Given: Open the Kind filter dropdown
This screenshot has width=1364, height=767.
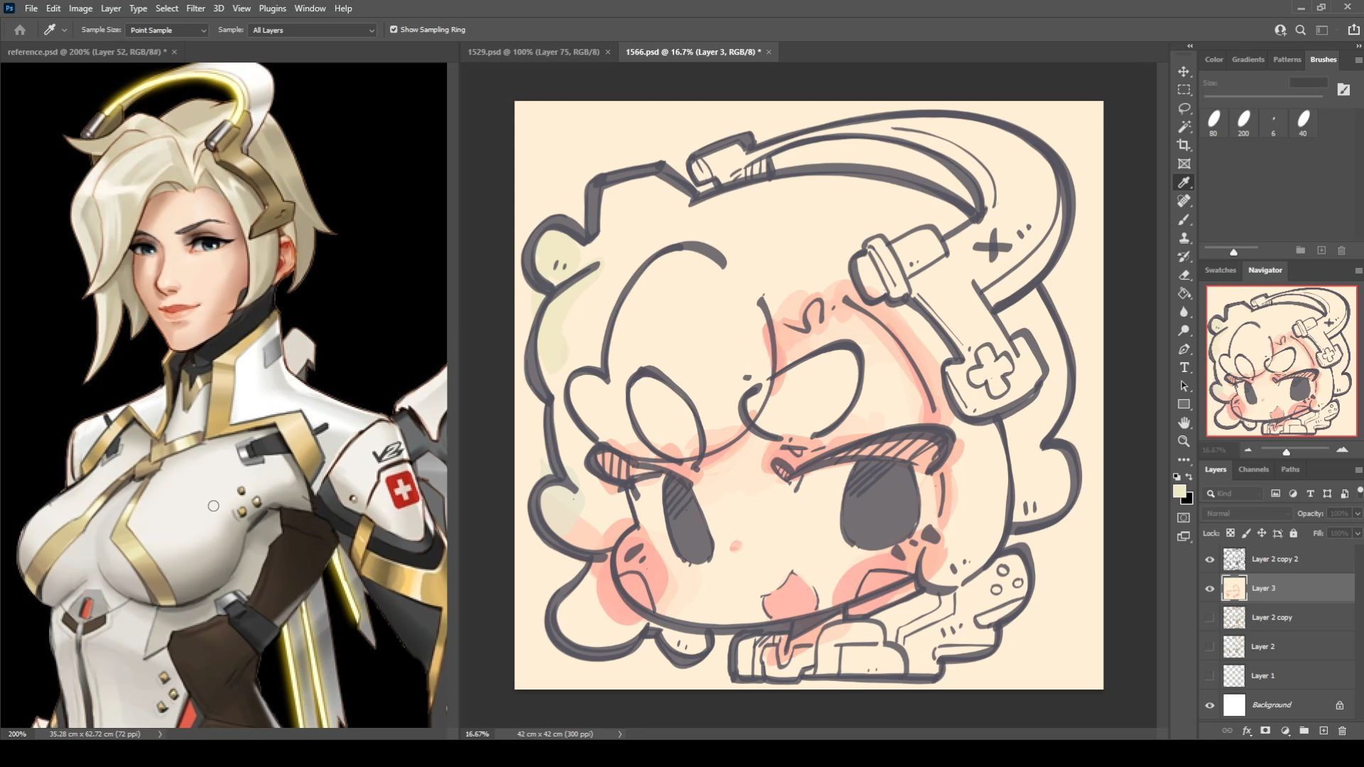Looking at the screenshot, I should 1233,494.
